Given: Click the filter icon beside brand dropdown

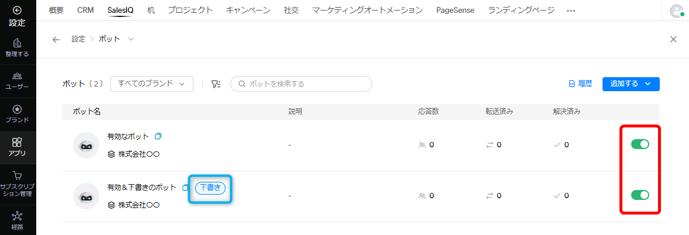Looking at the screenshot, I should (216, 84).
